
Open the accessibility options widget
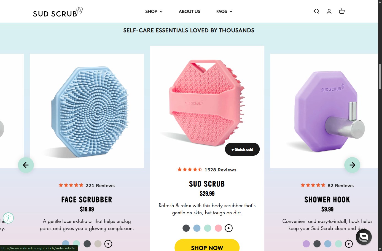8,218
